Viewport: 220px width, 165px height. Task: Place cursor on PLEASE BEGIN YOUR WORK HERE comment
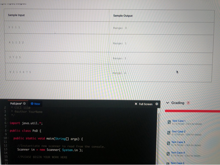tap(42, 157)
